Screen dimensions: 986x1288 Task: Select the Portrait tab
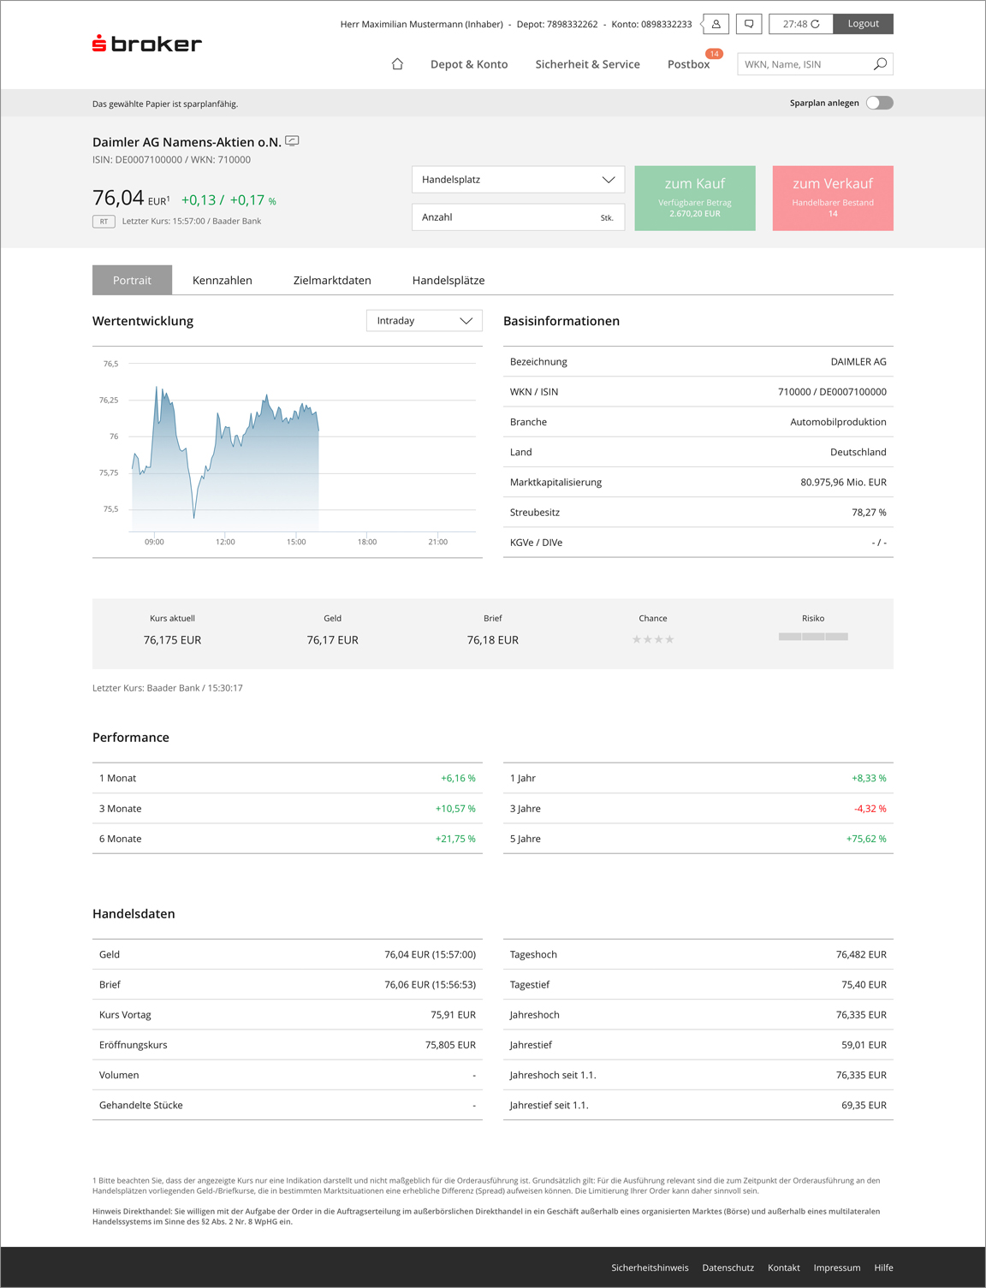[132, 280]
